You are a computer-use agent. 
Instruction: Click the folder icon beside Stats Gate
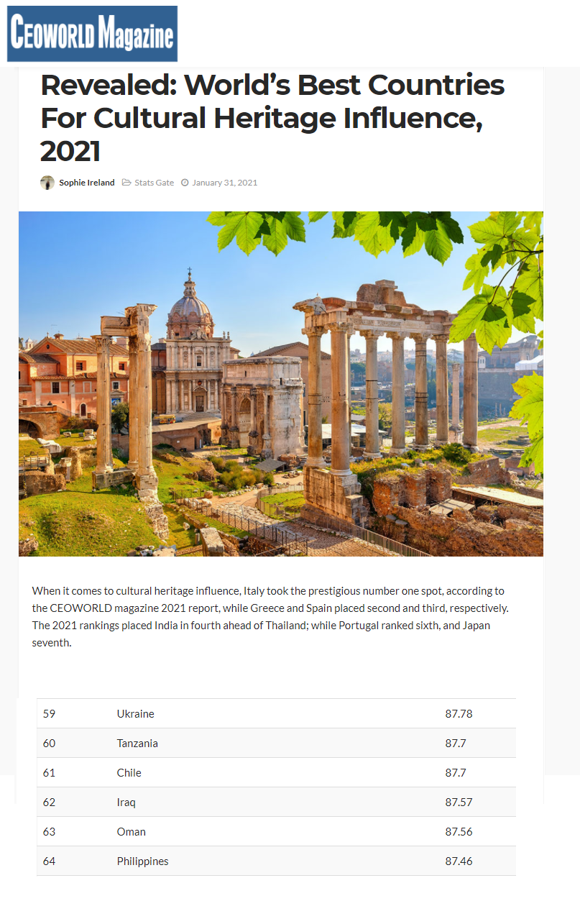click(x=126, y=183)
